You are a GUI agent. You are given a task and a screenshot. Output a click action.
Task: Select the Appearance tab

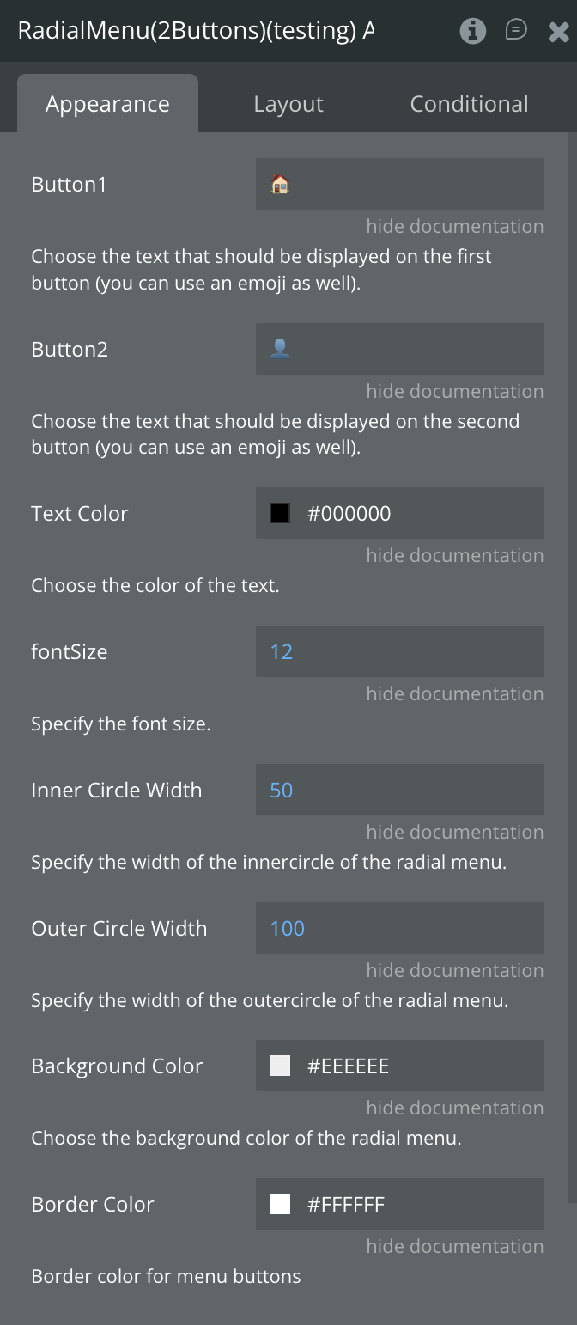107,104
